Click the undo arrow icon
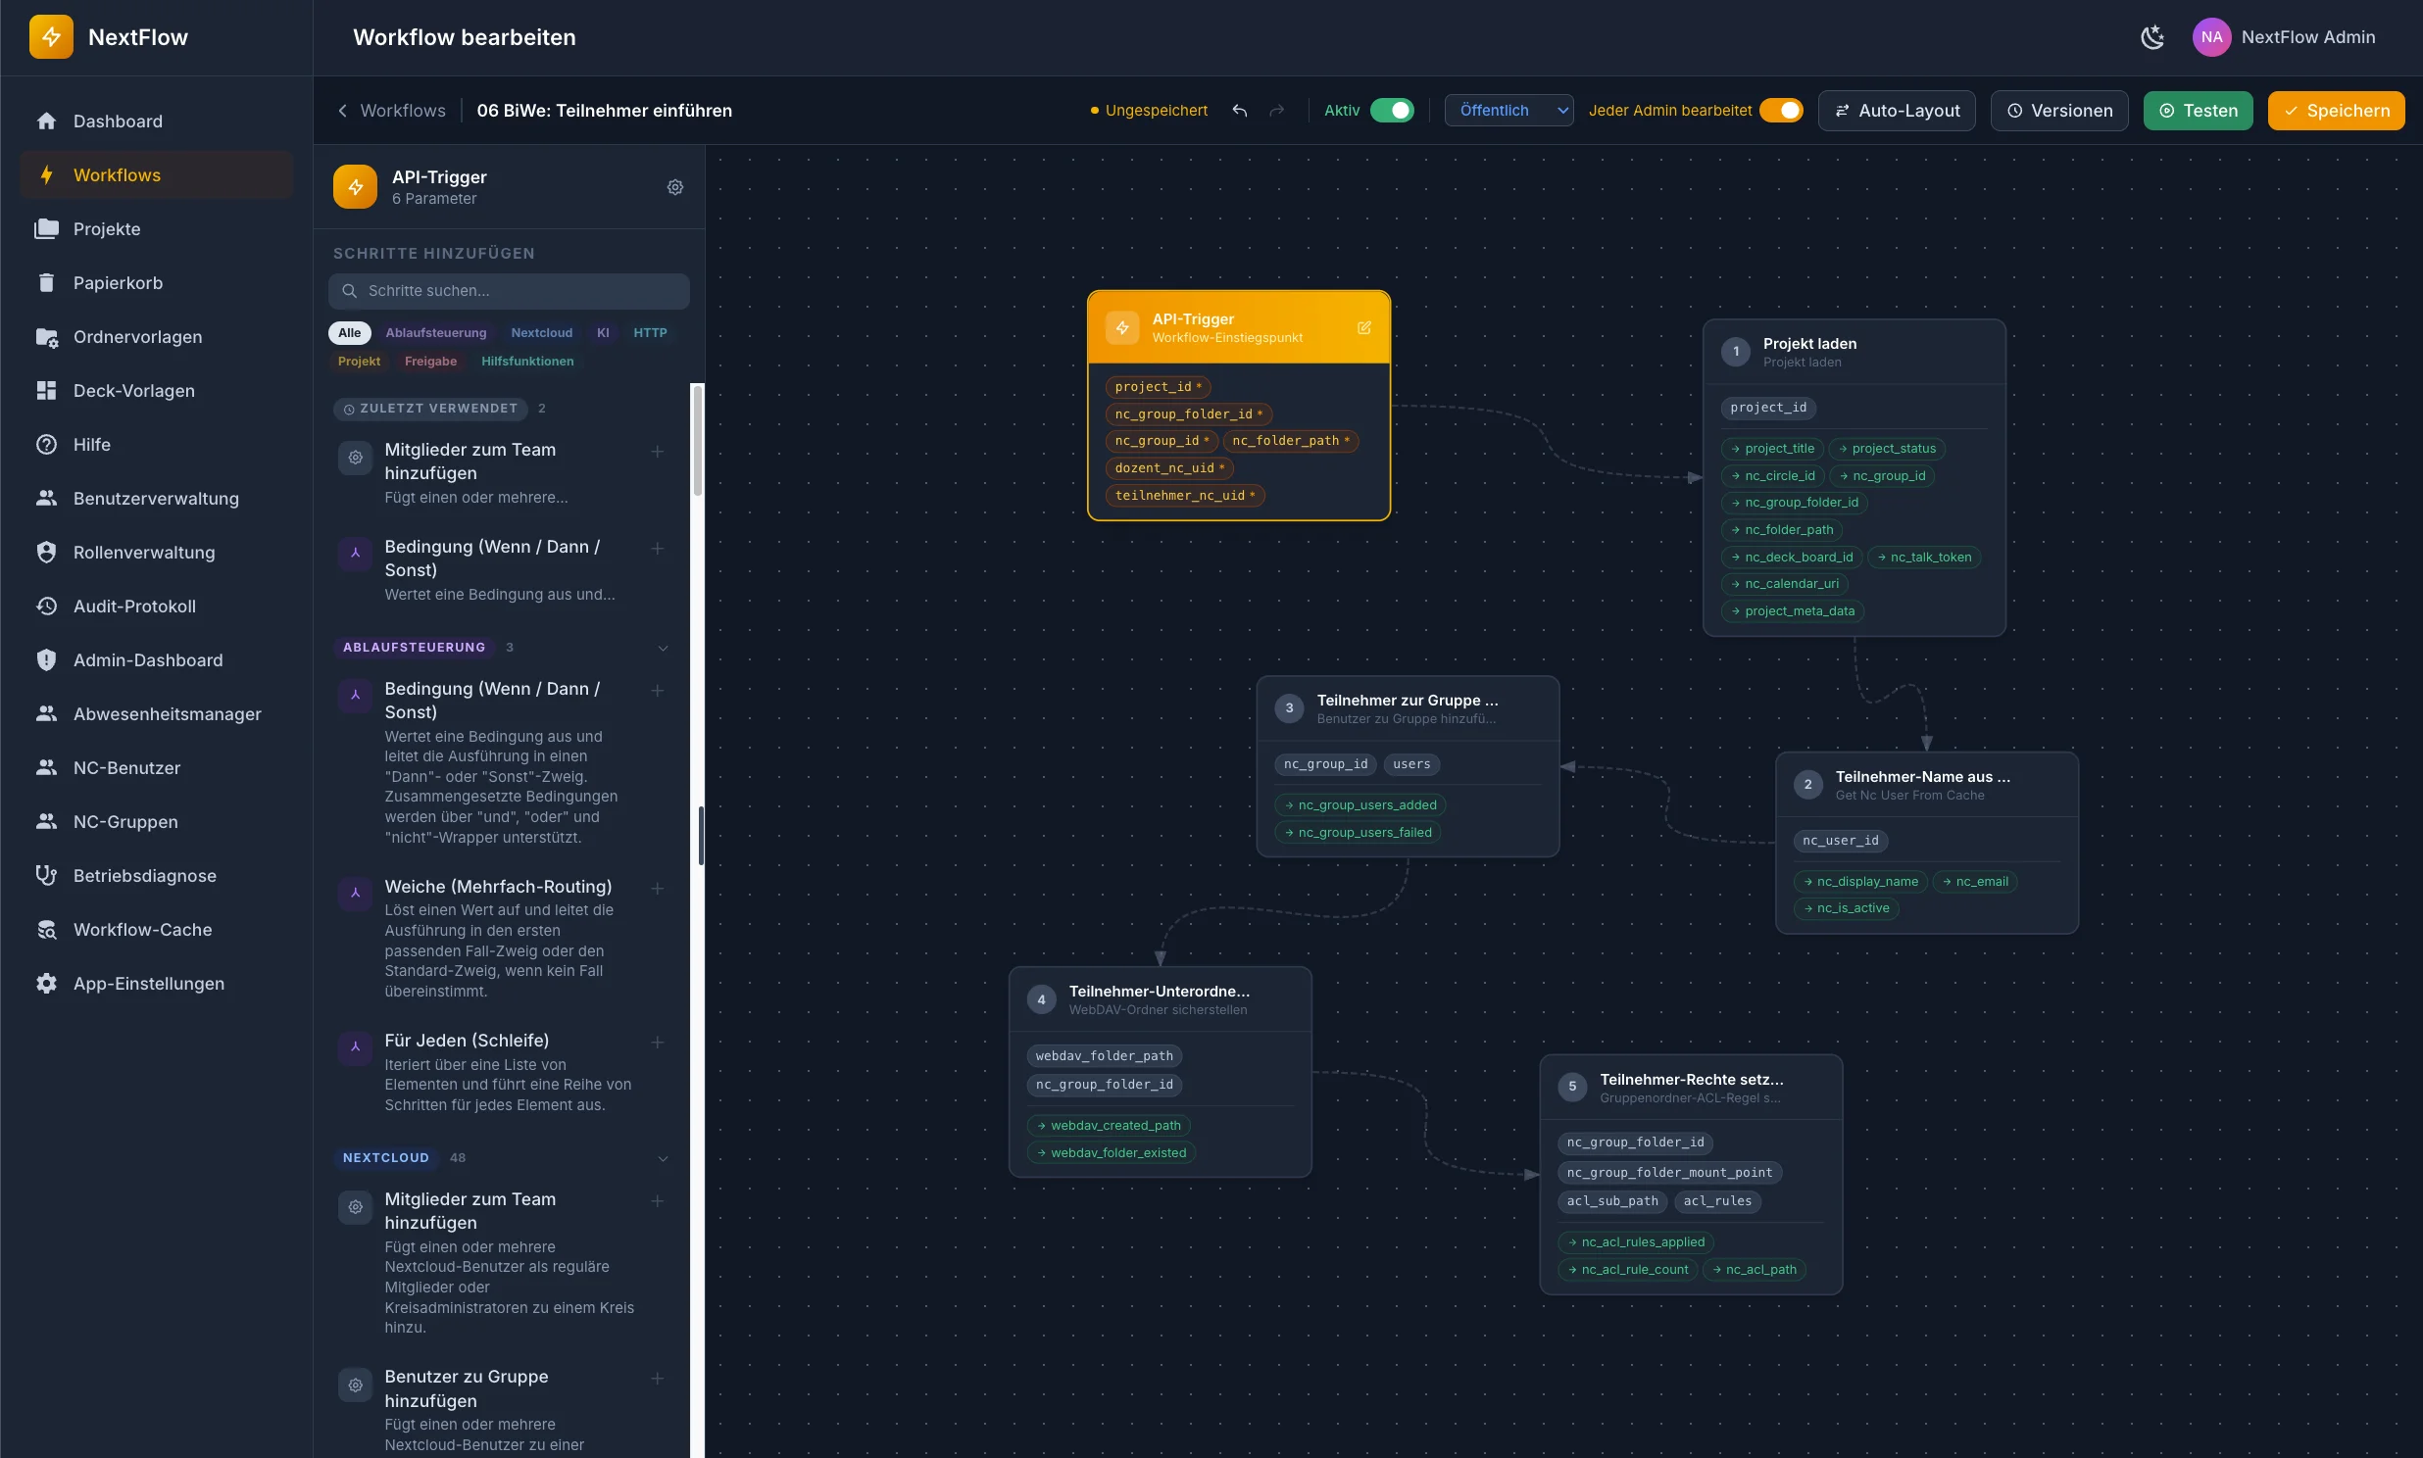 (x=1239, y=111)
